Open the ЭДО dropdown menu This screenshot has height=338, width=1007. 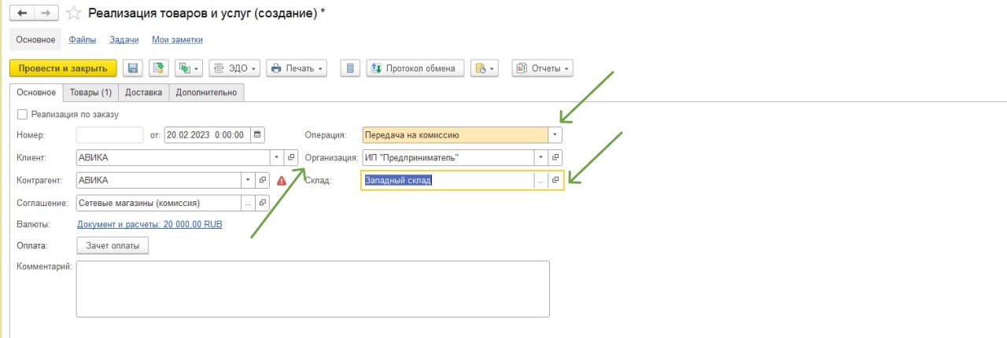234,68
